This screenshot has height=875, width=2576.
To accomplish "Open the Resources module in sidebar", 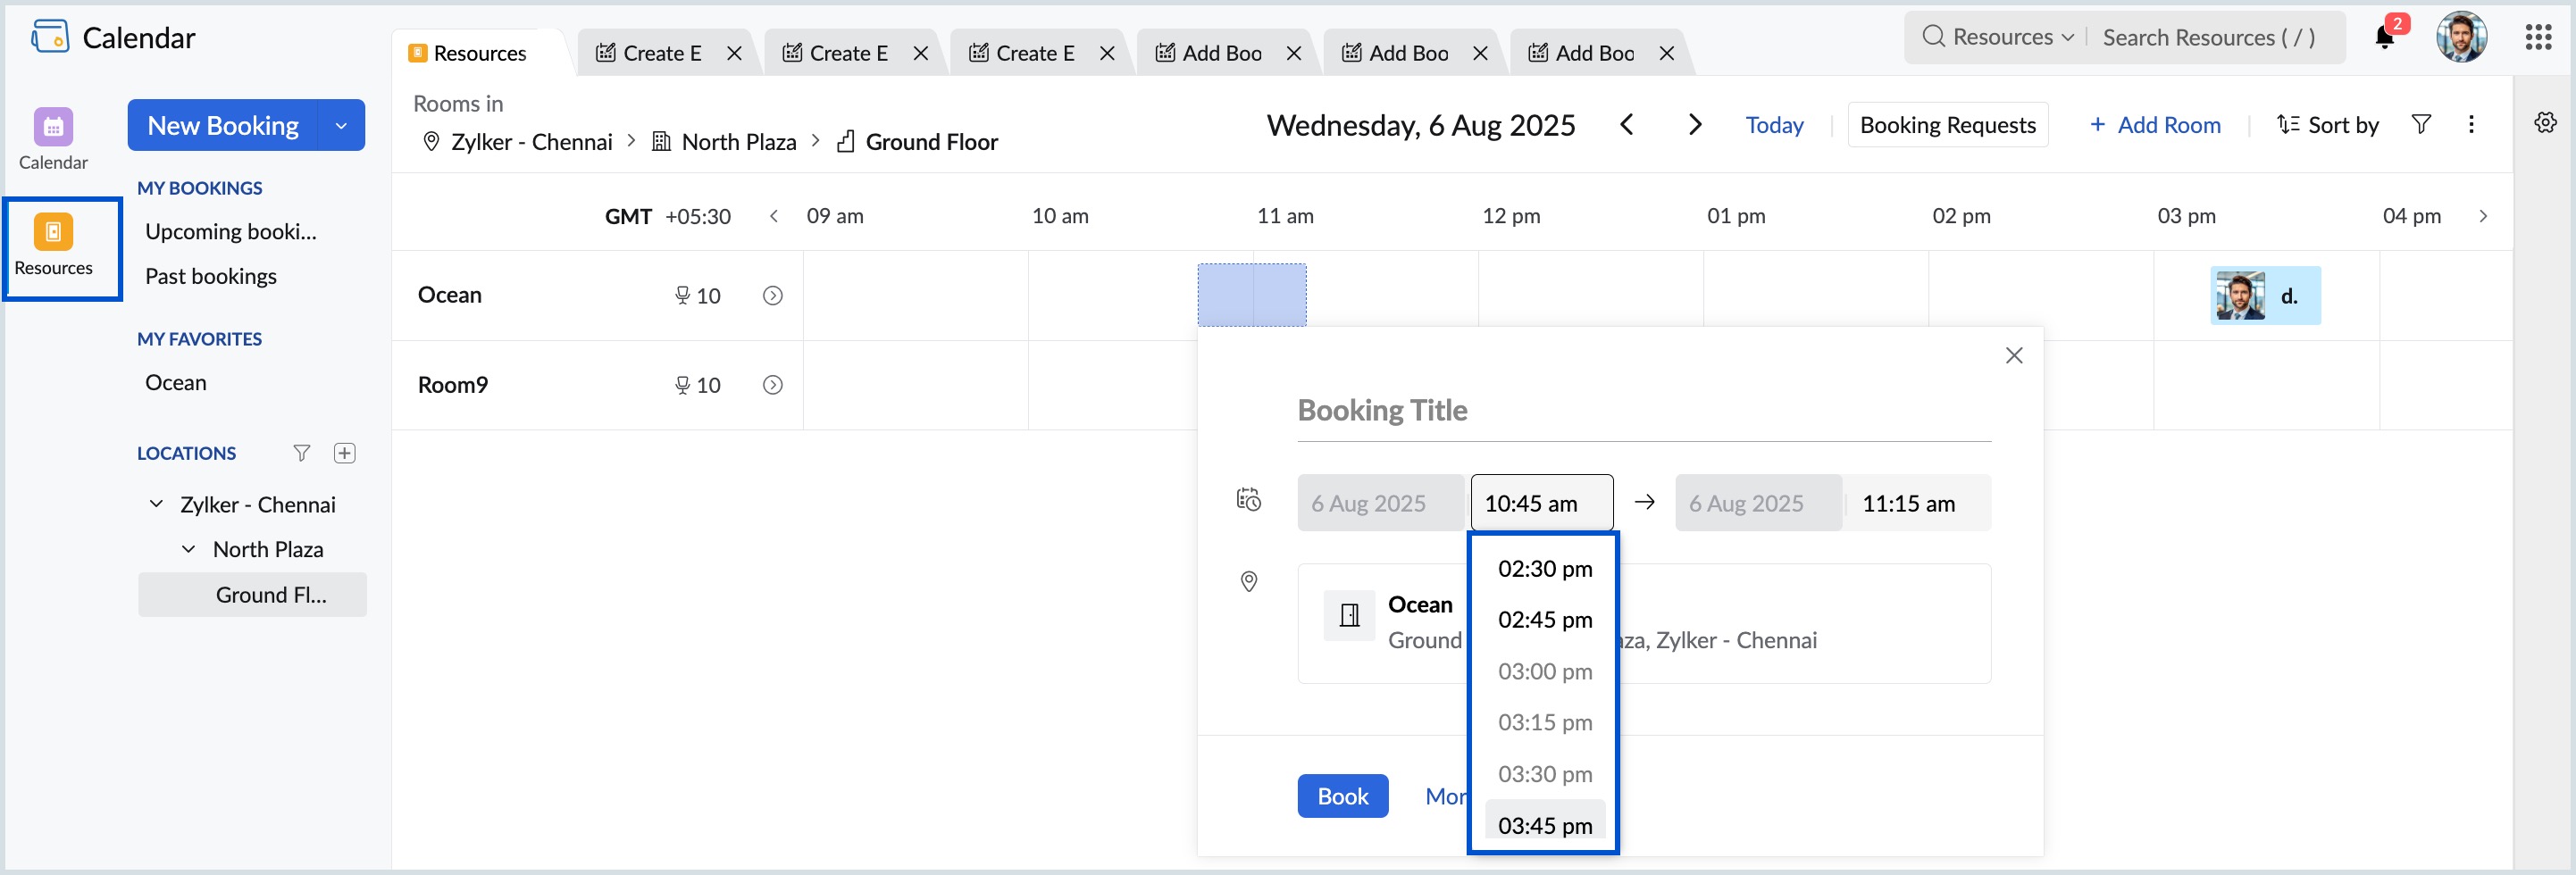I will (x=53, y=246).
